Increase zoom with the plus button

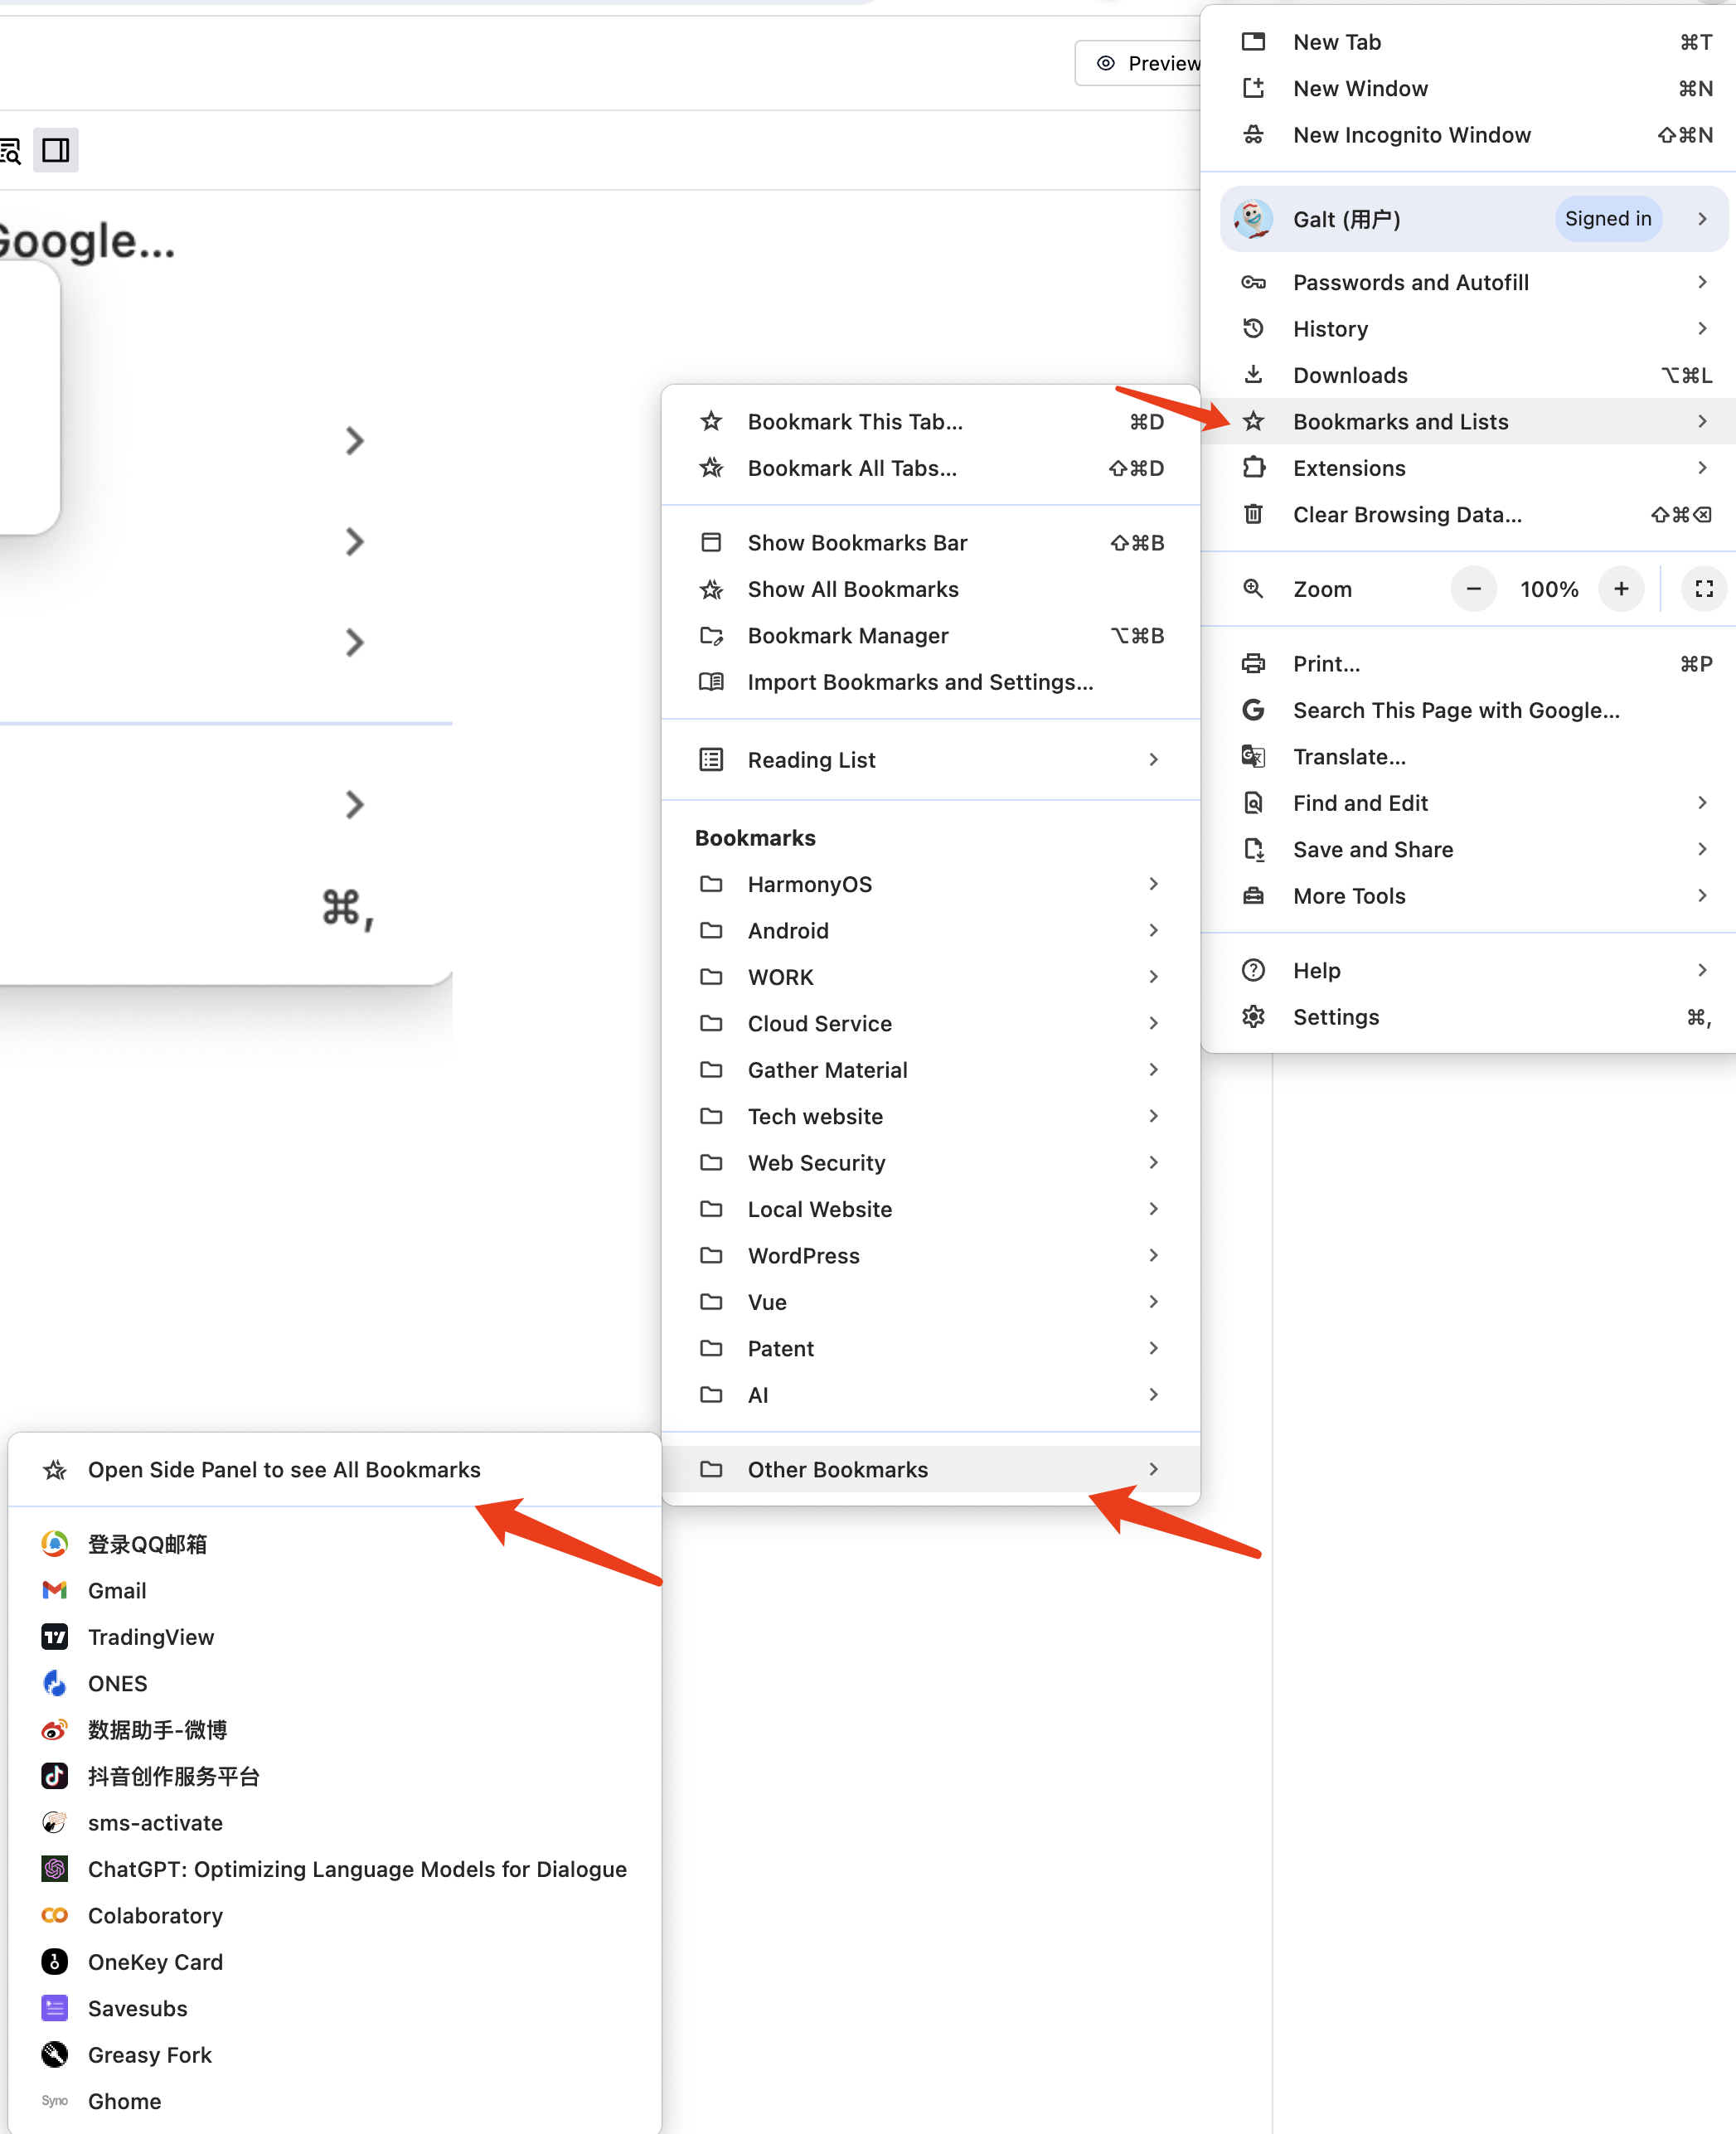pos(1621,589)
